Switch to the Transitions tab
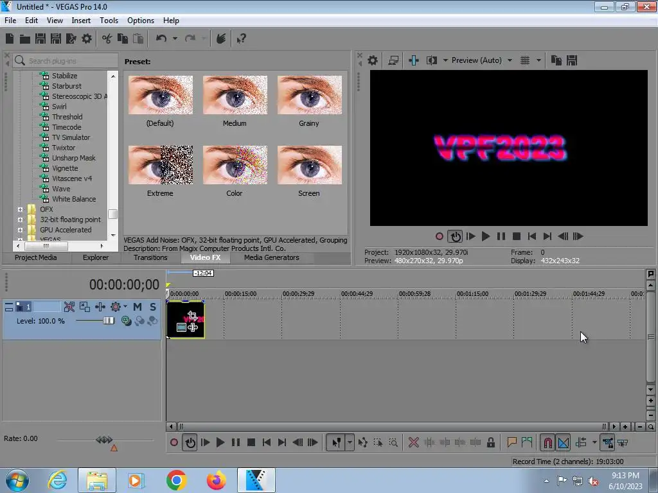This screenshot has height=493, width=658. 150,257
